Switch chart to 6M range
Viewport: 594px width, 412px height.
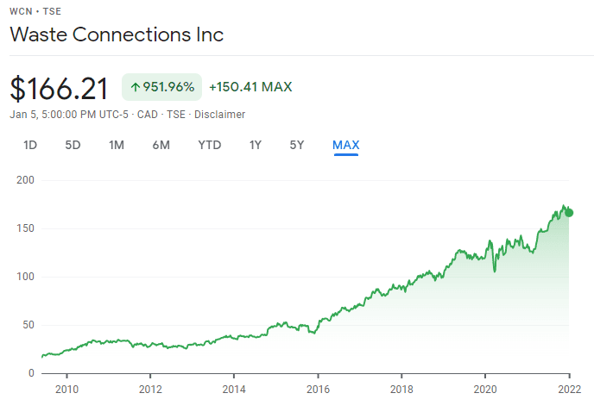161,145
